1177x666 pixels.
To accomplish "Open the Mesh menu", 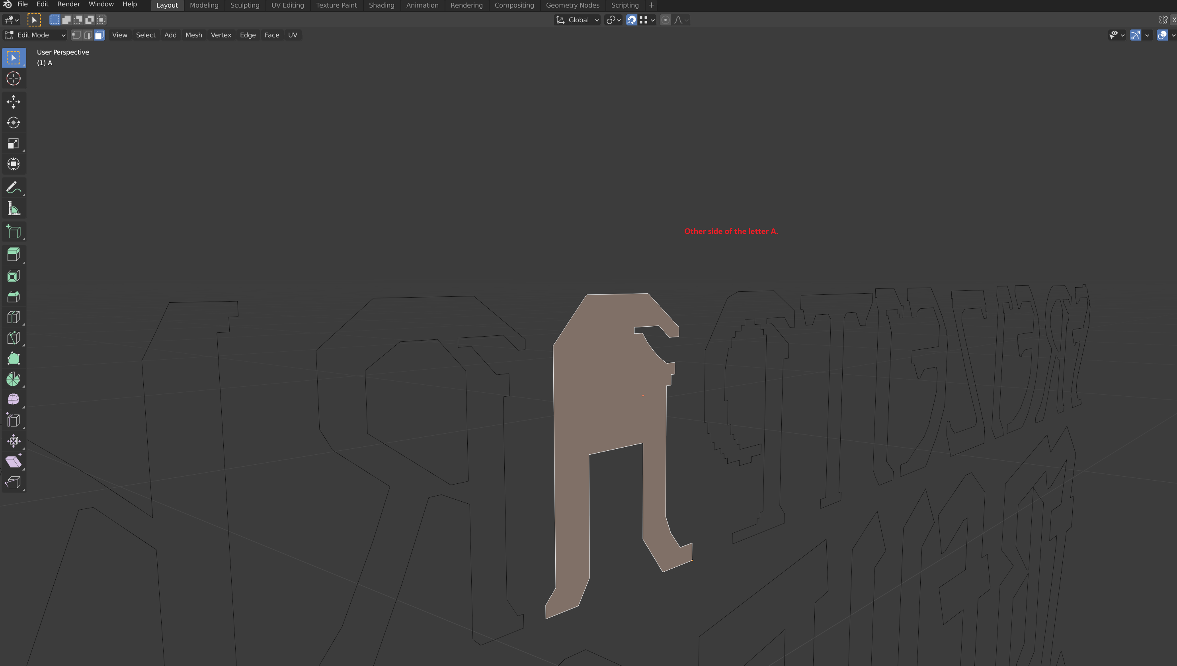I will (193, 35).
